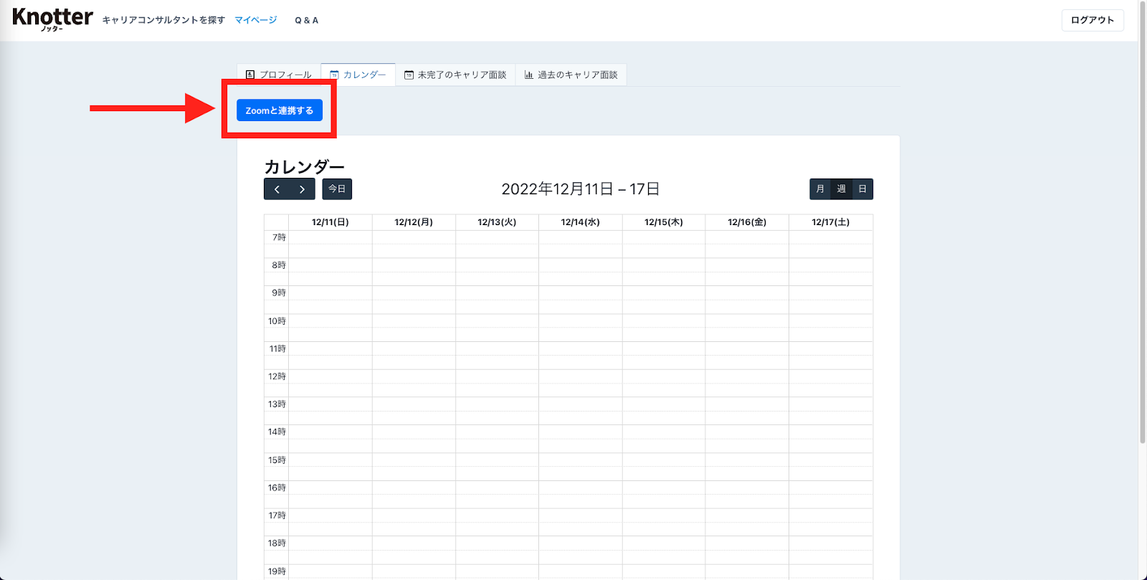Click the pending interviews calendar icon
The image size is (1147, 580).
(409, 75)
